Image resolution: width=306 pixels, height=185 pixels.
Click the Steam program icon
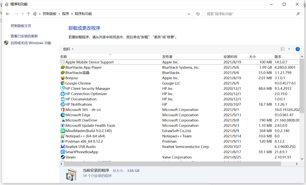pos(63,157)
